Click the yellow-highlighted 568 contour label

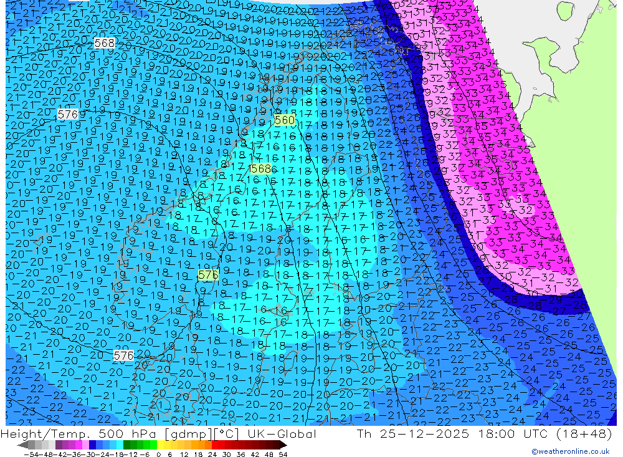pyautogui.click(x=260, y=168)
